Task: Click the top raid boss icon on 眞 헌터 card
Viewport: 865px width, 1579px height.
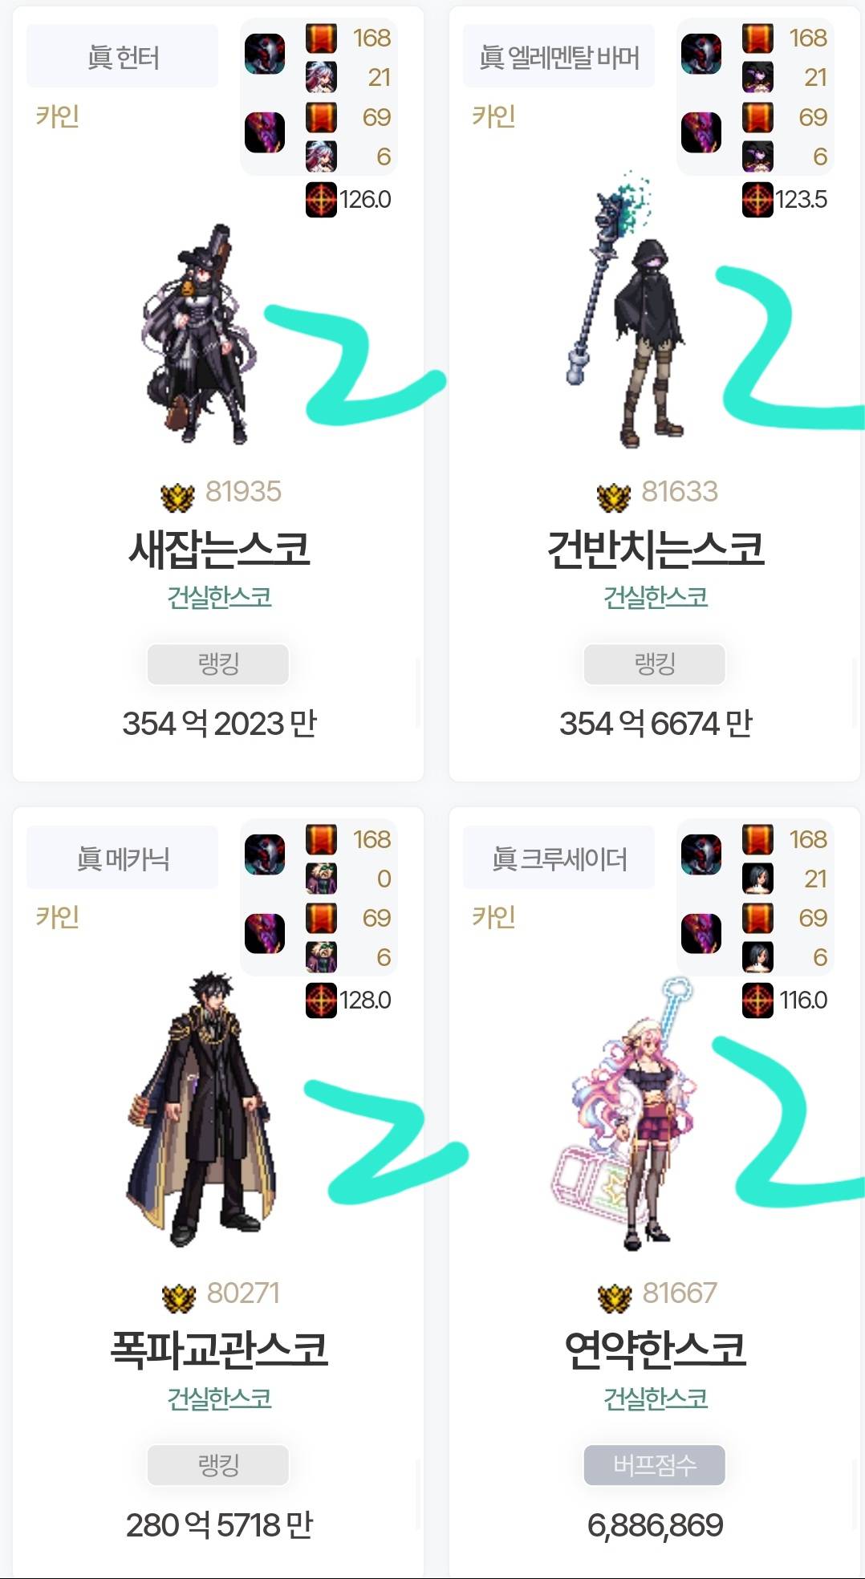Action: point(265,54)
